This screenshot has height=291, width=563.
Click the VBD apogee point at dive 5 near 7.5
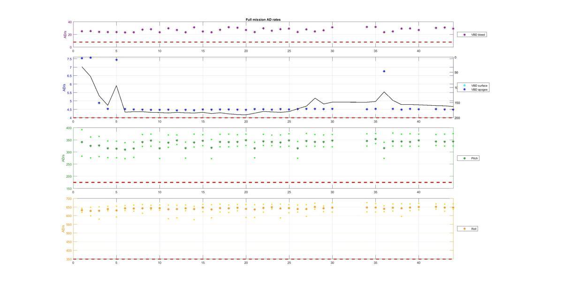tap(116, 60)
